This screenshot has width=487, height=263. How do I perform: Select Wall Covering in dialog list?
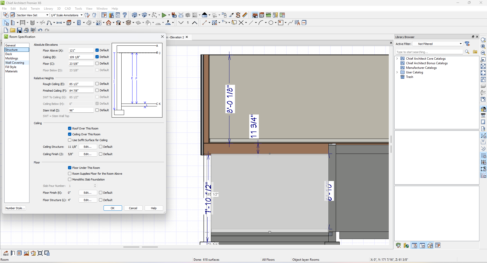click(x=15, y=63)
